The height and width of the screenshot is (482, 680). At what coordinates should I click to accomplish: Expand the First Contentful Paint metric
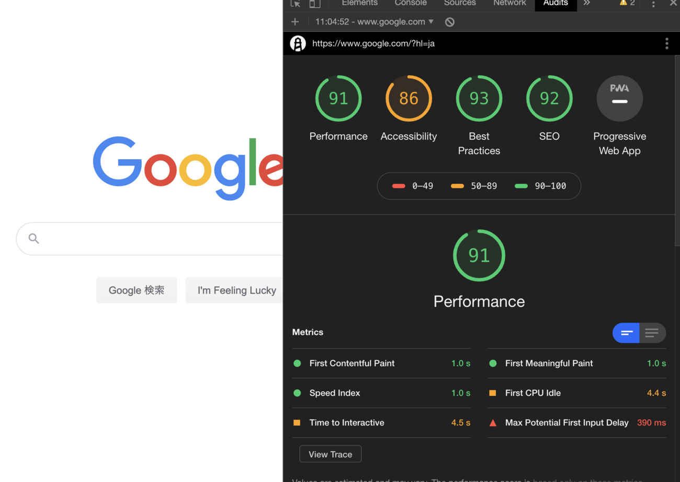pyautogui.click(x=381, y=363)
